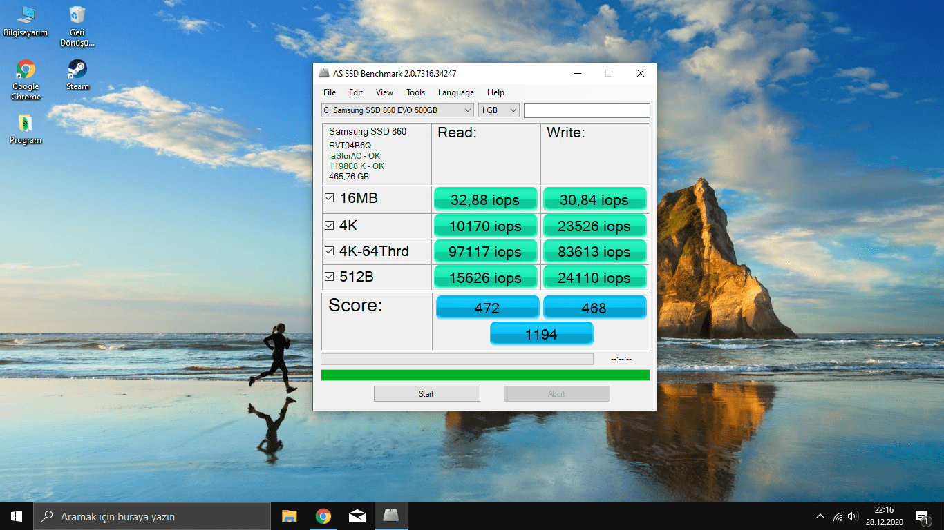This screenshot has width=944, height=530.
Task: Click the 16MB write result 30,84 iops
Action: [x=594, y=199]
